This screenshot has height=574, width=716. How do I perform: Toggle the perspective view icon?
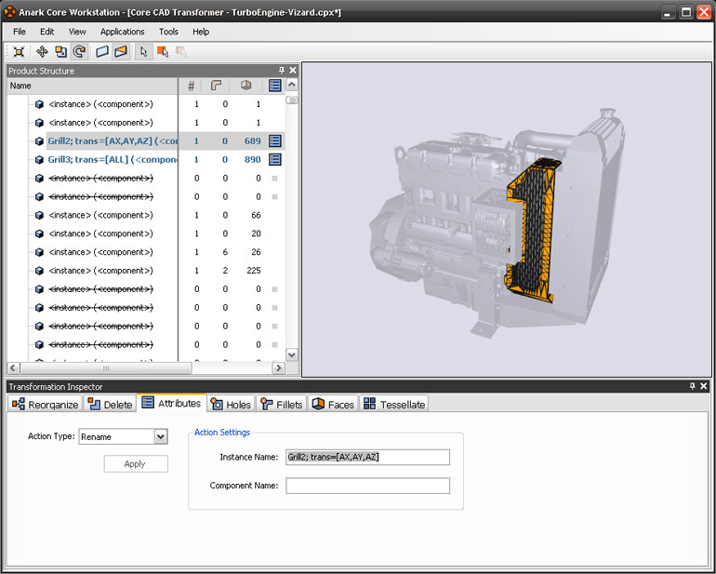click(121, 52)
